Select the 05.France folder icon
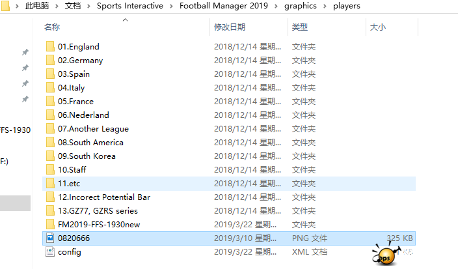Image resolution: width=458 pixels, height=269 pixels. pos(51,102)
